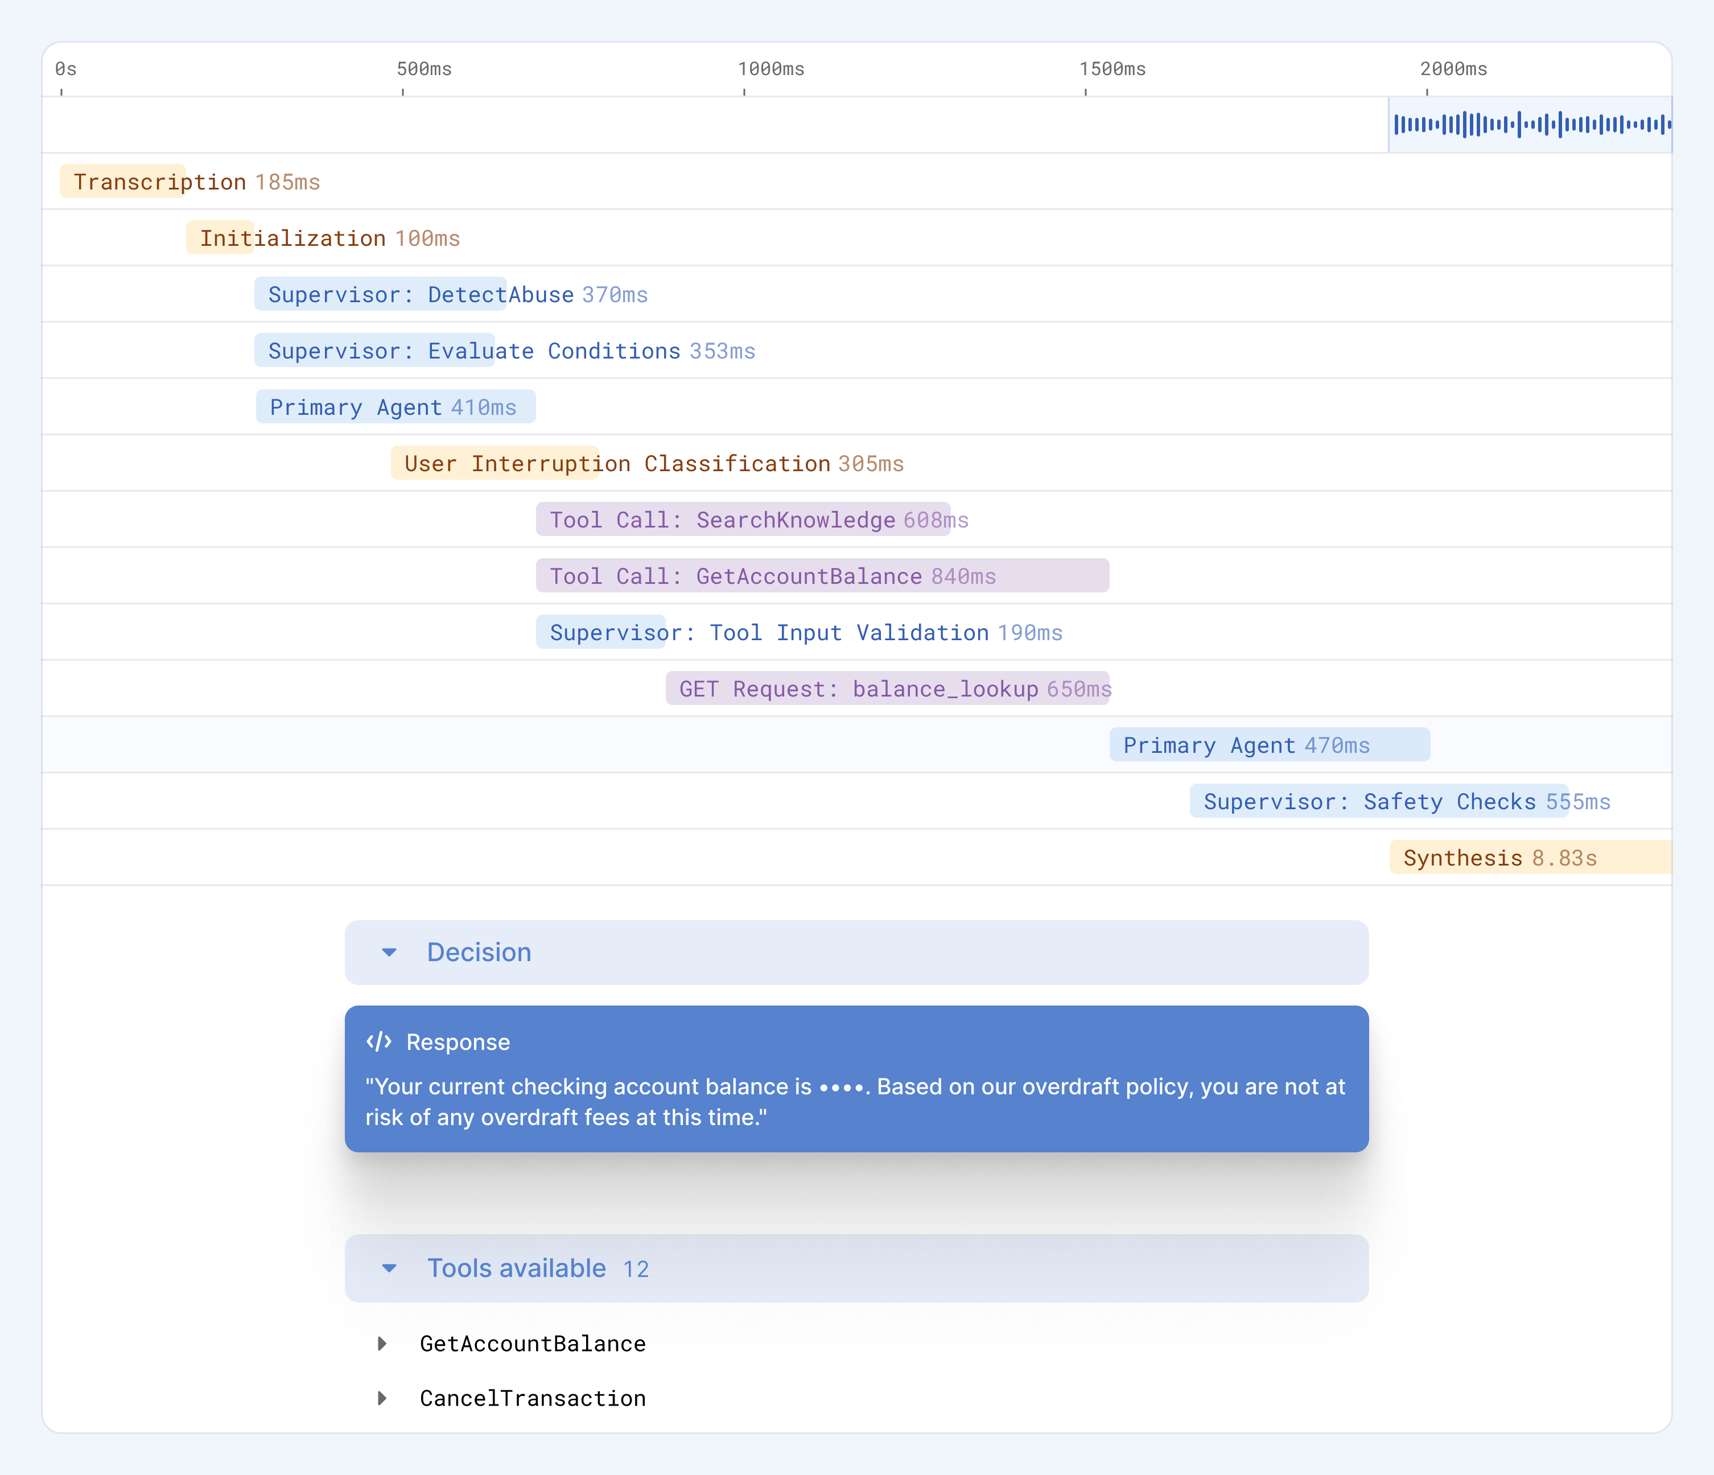Expand the CancelTransaction tool entry
The image size is (1714, 1475).
382,1398
